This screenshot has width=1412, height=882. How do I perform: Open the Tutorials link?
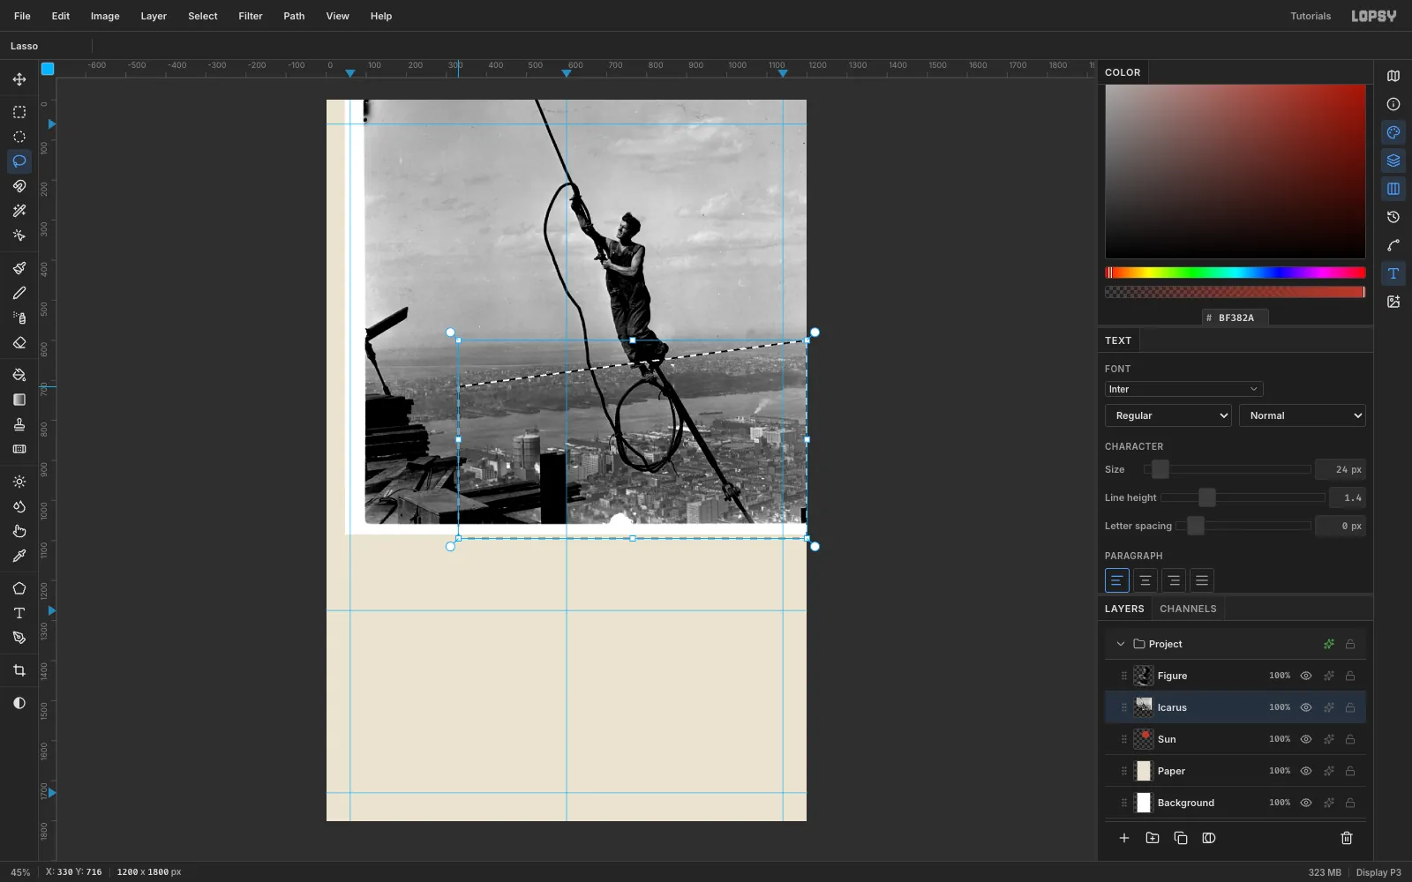[x=1311, y=16]
